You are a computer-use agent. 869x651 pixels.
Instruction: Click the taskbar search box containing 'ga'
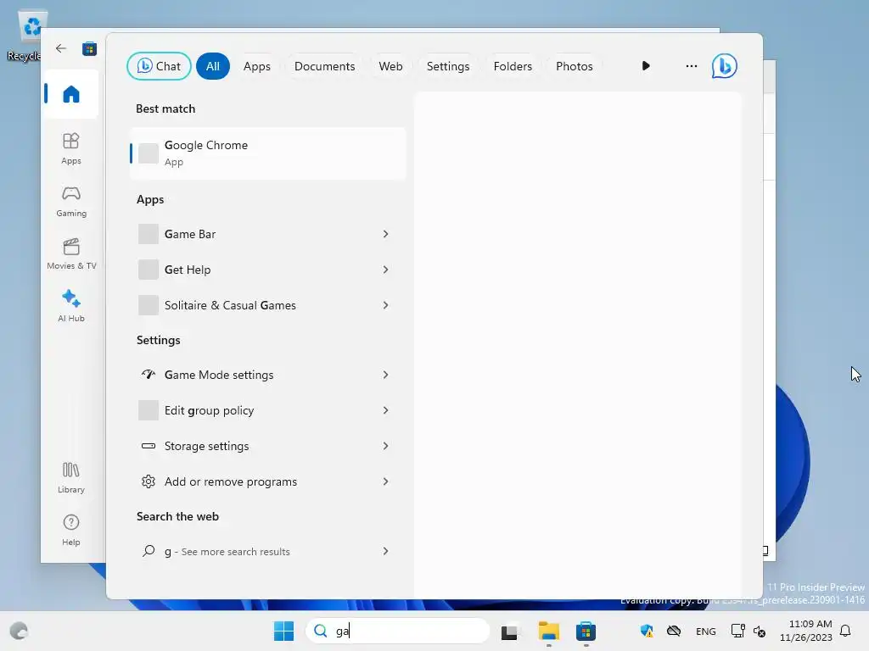pos(397,631)
